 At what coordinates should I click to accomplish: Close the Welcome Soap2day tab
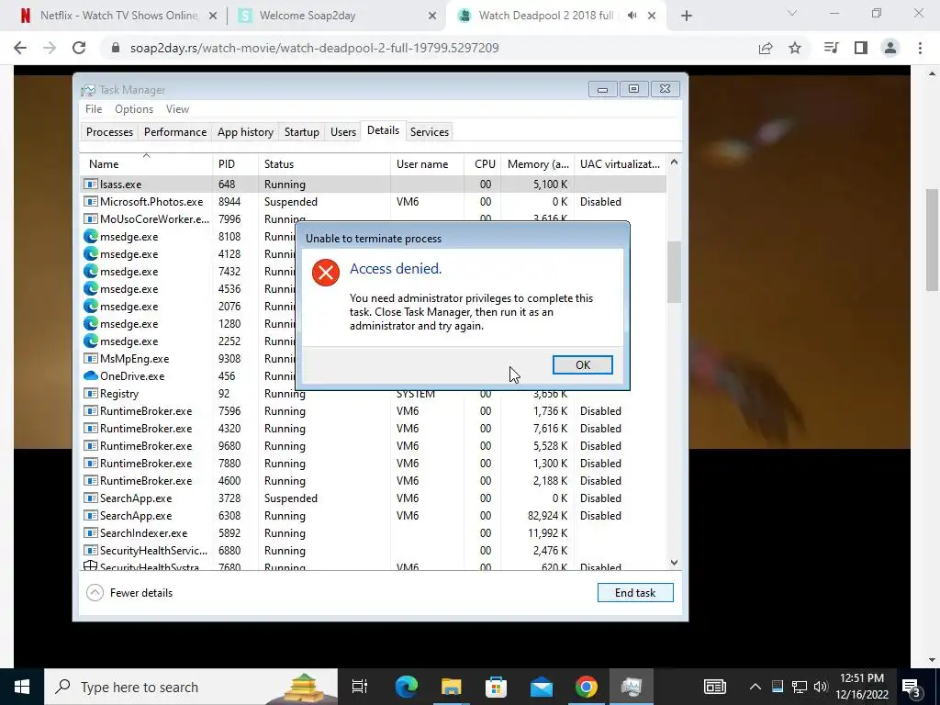coord(432,17)
